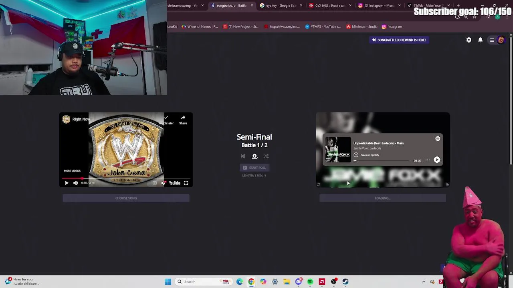Image resolution: width=513 pixels, height=288 pixels.
Task: Seek in the Spotify track progress bar
Action: pyautogui.click(x=382, y=160)
